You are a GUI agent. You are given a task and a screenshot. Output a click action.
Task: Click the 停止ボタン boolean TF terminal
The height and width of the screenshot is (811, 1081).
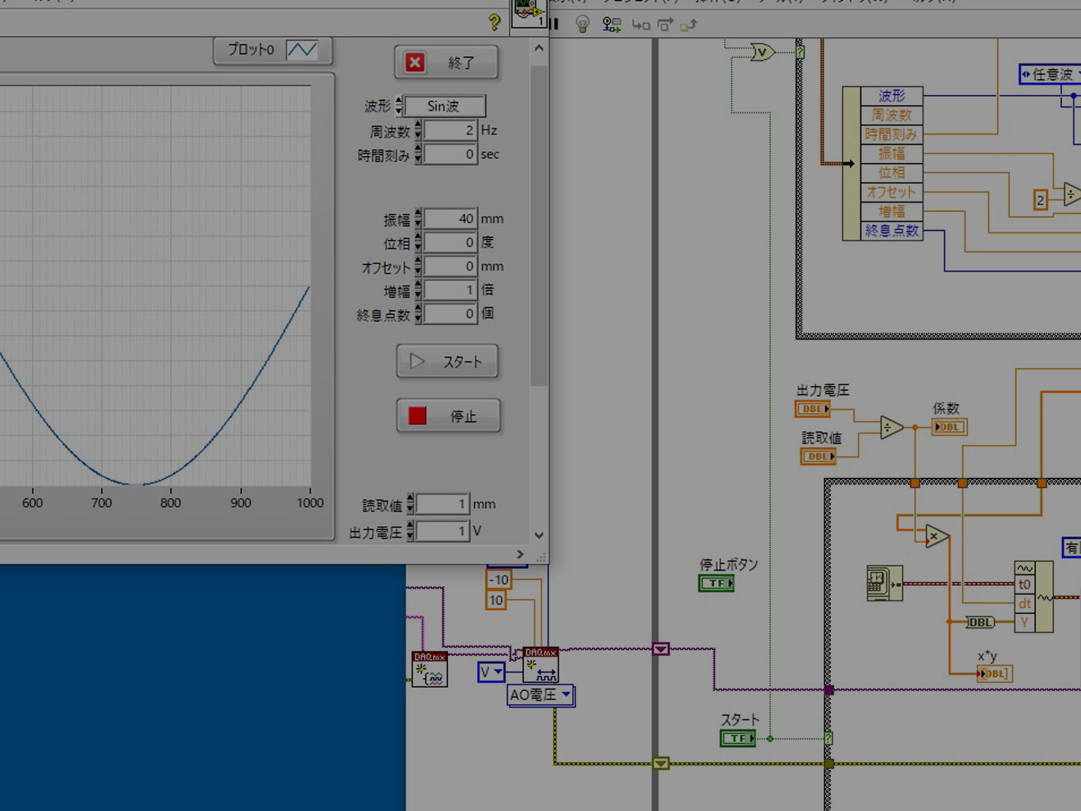[x=716, y=583]
